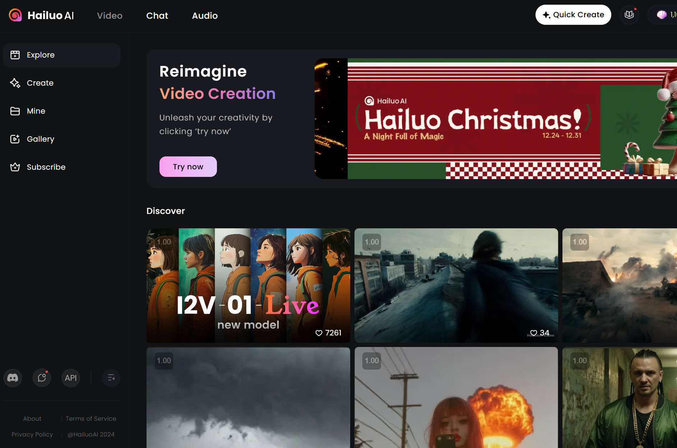Select Explore in the sidebar
This screenshot has height=448, width=677.
click(x=62, y=55)
